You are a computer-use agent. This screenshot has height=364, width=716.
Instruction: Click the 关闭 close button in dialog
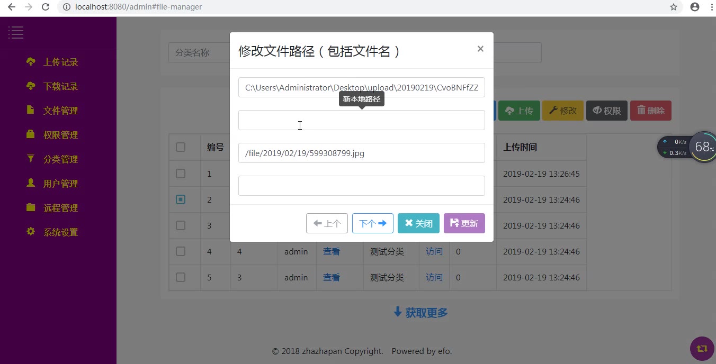(x=418, y=223)
